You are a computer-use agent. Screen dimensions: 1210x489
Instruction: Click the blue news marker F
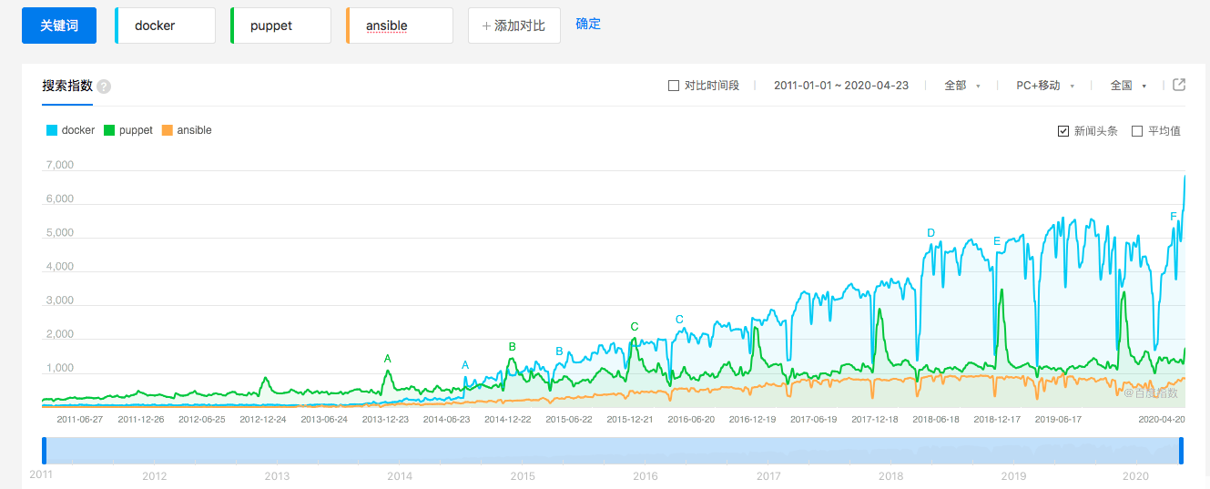click(1174, 217)
